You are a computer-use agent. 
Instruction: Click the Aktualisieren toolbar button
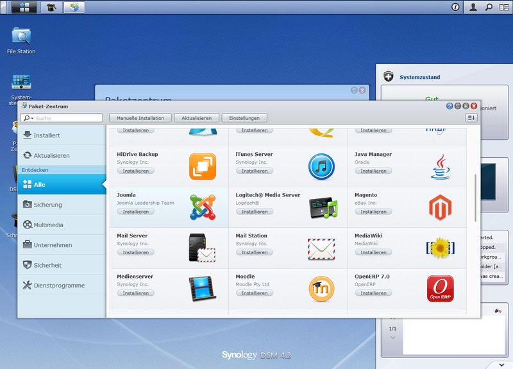[197, 118]
